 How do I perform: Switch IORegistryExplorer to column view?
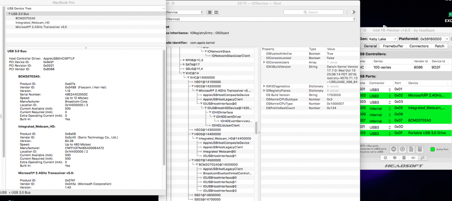216,12
